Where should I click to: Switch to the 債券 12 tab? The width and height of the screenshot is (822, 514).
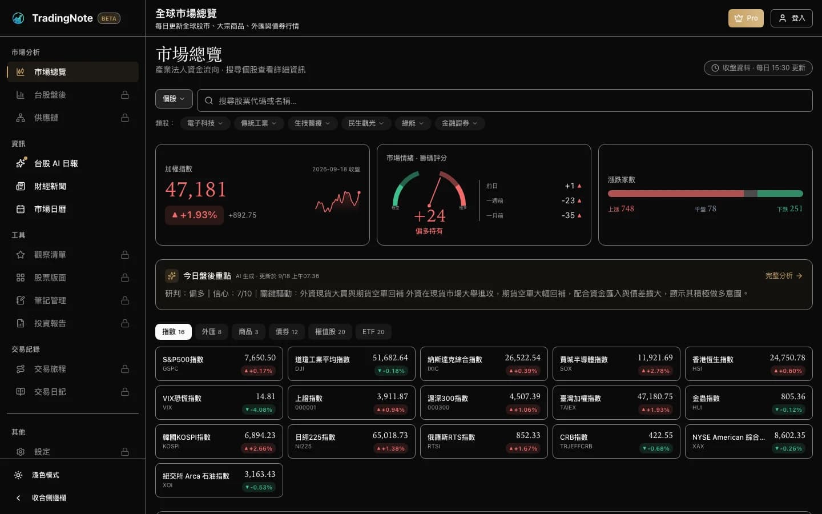tap(287, 332)
